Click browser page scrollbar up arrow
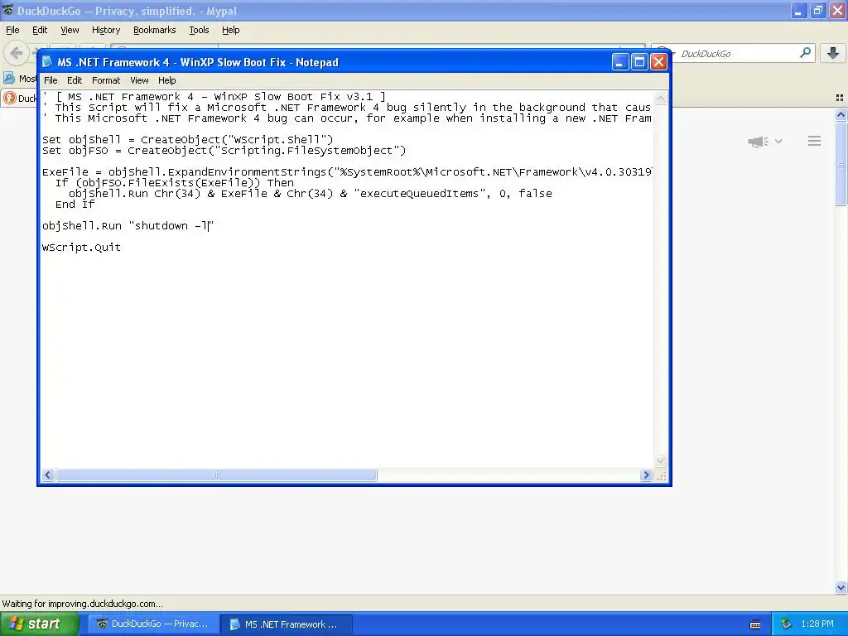The image size is (848, 636). click(x=841, y=114)
